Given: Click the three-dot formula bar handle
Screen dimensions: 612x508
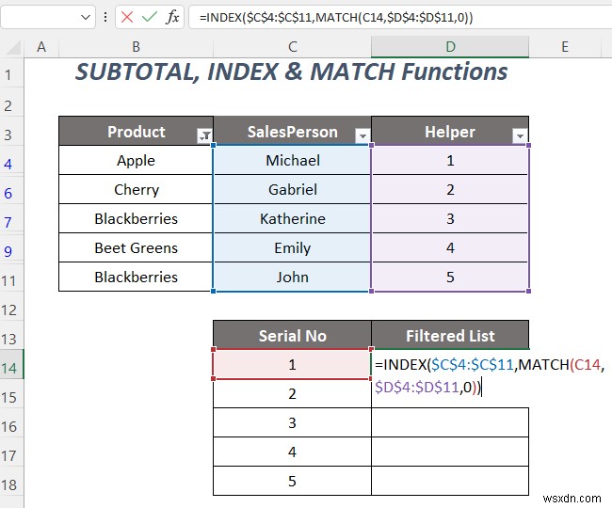Looking at the screenshot, I should [x=105, y=17].
